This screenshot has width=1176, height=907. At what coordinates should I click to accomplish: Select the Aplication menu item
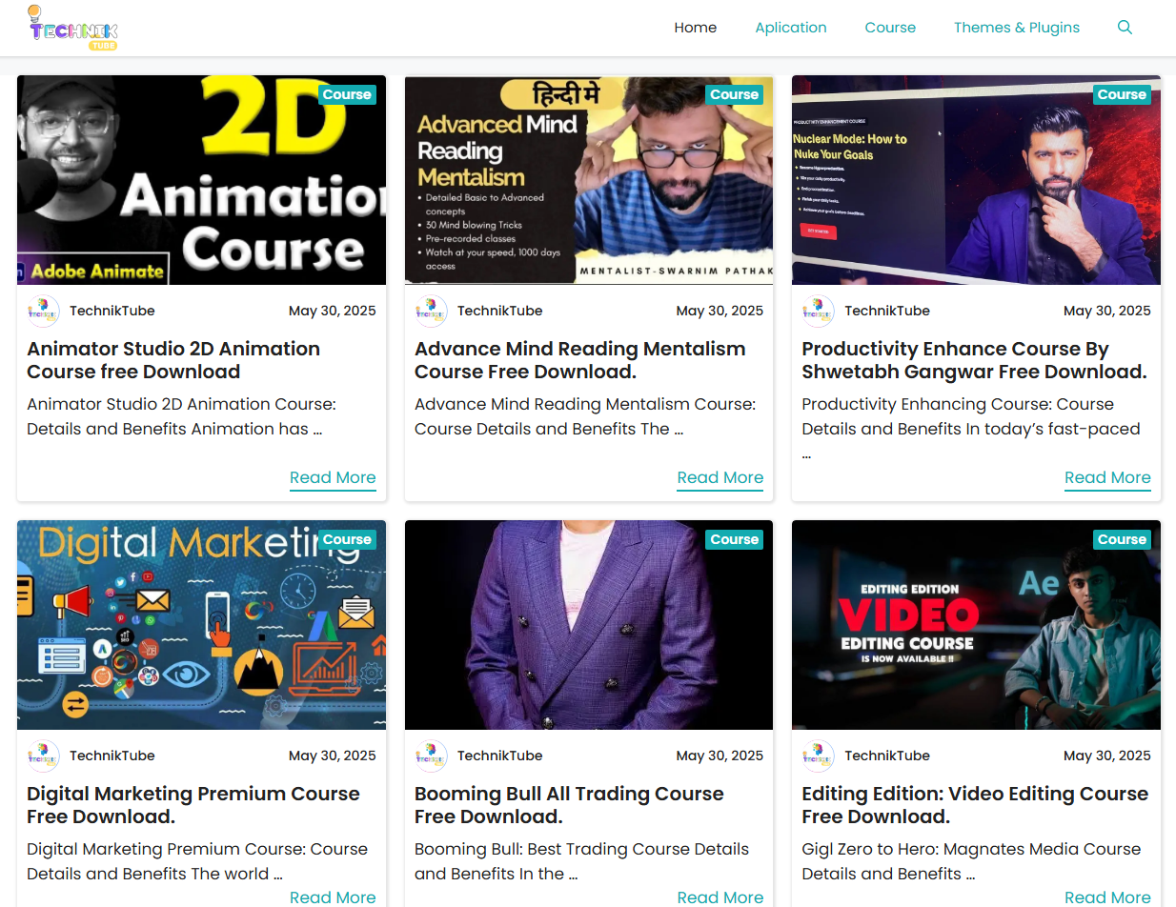tap(791, 28)
